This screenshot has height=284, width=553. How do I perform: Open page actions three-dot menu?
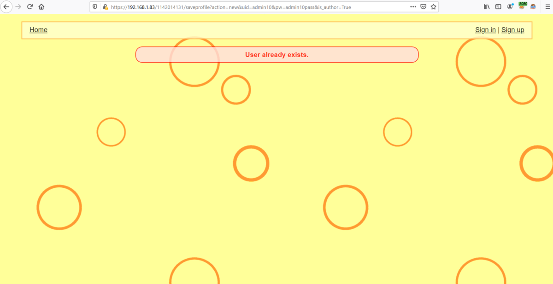413,7
